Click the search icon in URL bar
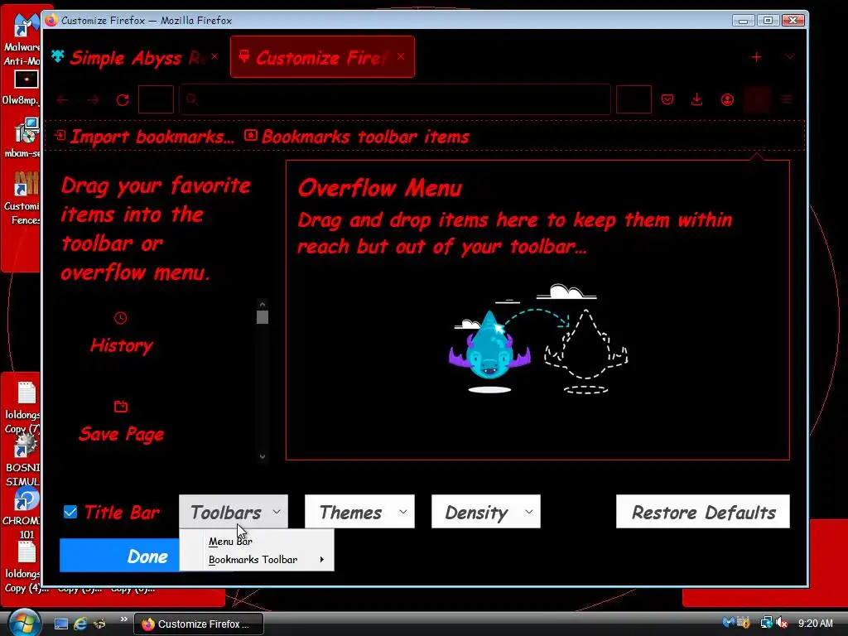Screen dimensions: 848x636 coord(191,99)
